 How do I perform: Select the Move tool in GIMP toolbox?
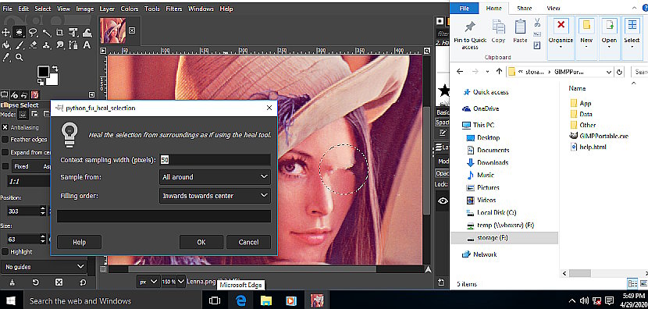pyautogui.click(x=6, y=32)
